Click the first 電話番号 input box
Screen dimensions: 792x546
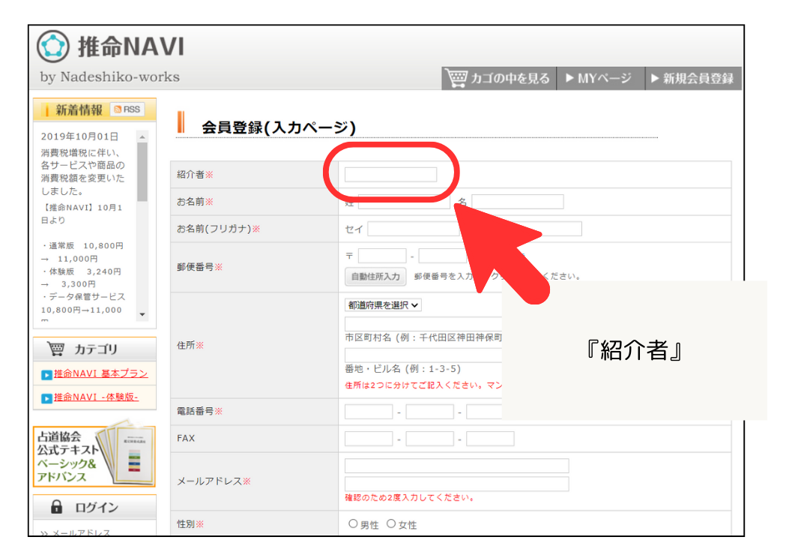click(369, 411)
